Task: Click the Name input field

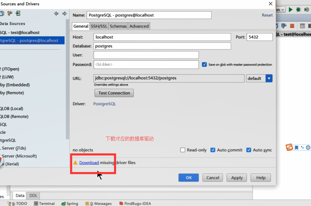Action: pos(149,15)
